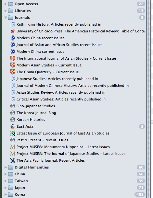Expand the Libraries folder
Image resolution: width=153 pixels, height=198 pixels.
[6, 11]
